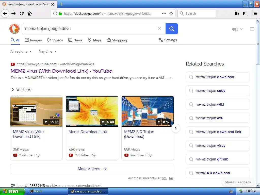This screenshot has width=260, height=195.
Task: Search related memz trojan download
Action: (x=218, y=77)
